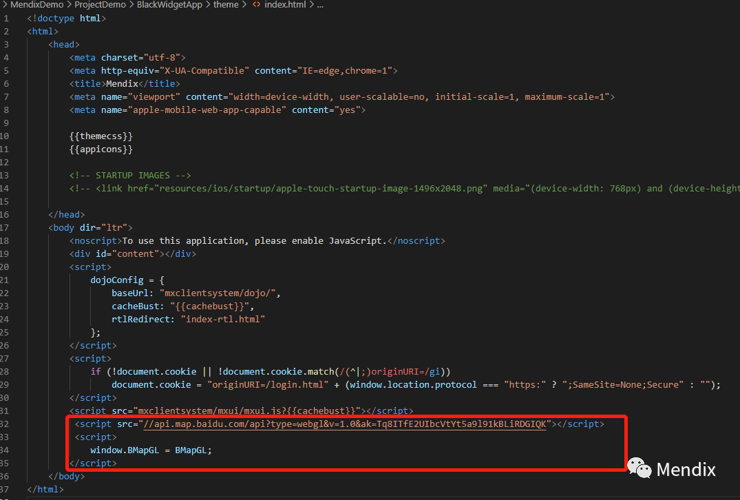Viewport: 740px width, 500px height.
Task: Expand the breadcrumb ellipsis after index.html
Action: coord(320,5)
